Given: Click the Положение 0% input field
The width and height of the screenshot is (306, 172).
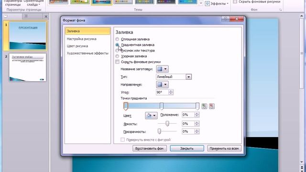Looking at the screenshot, I should tap(188, 115).
